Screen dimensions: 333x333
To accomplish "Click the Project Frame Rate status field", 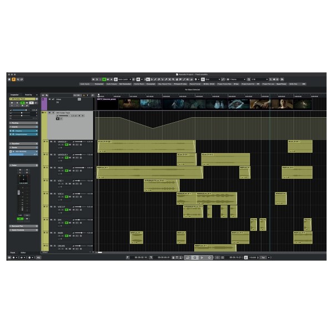I will pyautogui.click(x=228, y=84).
